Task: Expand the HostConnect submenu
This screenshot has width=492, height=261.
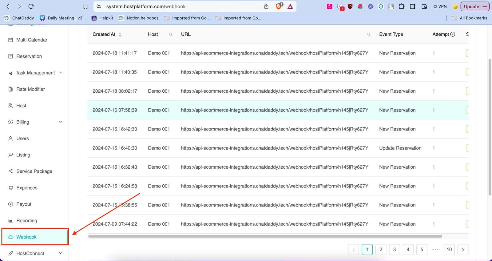Action: pos(61,253)
